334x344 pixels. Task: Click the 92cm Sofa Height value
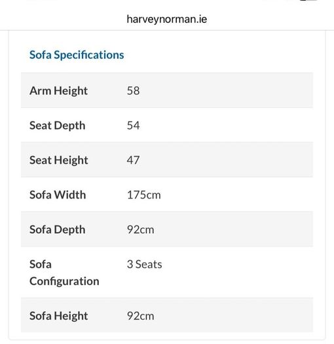pos(140,316)
